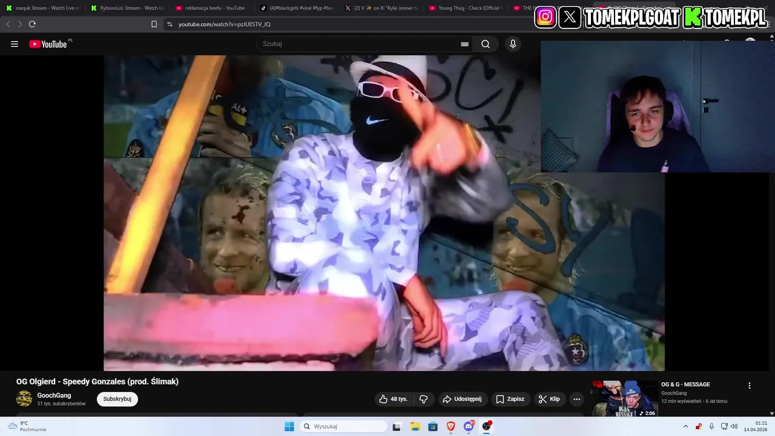Launch File Explorer from the taskbar
Viewport: 775px width, 436px height.
(x=415, y=426)
